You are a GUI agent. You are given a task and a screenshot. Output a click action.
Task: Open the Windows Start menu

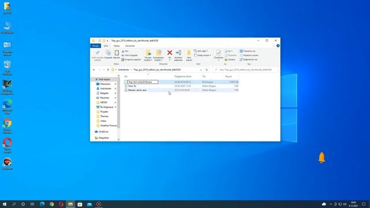[x=5, y=204]
